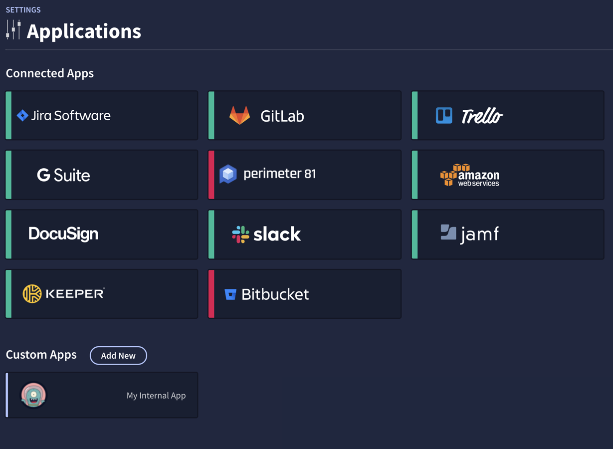Open the Slack app icon
The width and height of the screenshot is (613, 449).
coord(240,234)
